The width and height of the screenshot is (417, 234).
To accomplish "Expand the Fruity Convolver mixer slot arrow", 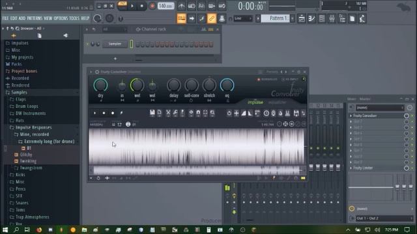I will pos(351,116).
